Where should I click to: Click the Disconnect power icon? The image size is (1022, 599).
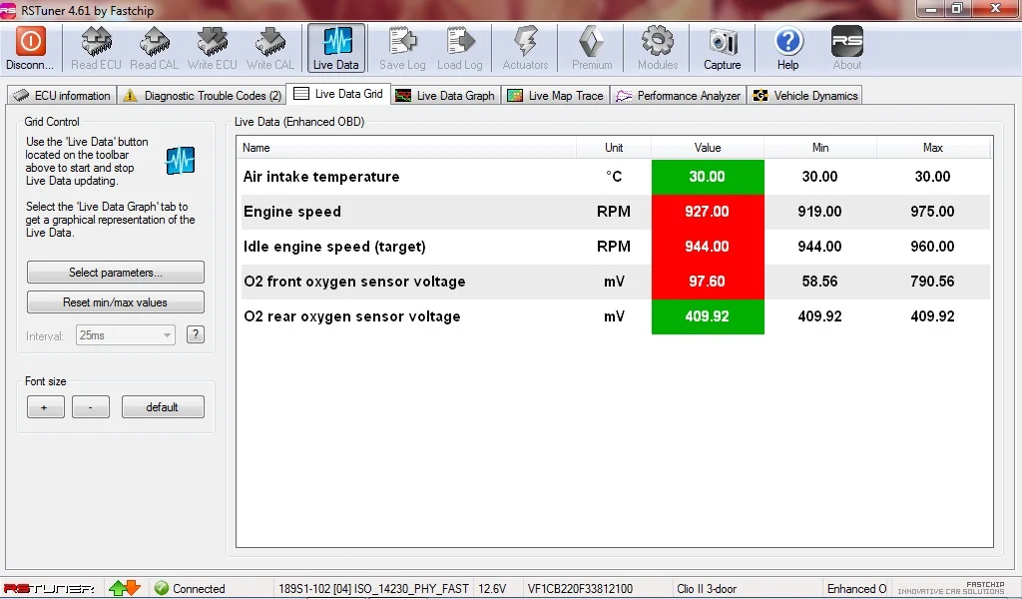[x=30, y=42]
